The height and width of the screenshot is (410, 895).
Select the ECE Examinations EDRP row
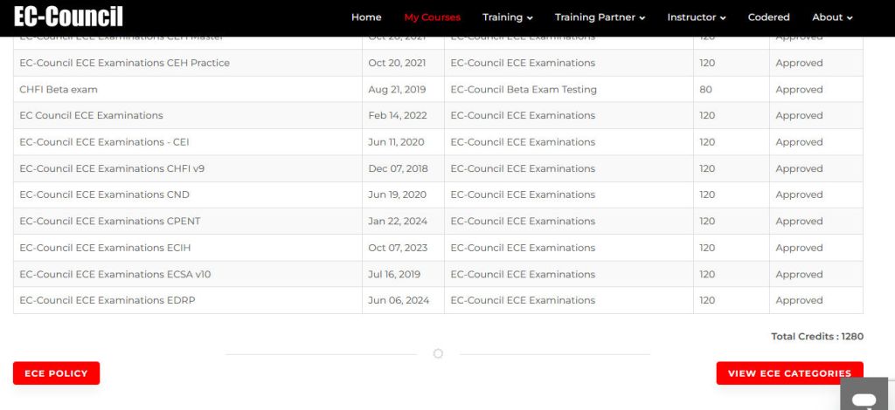click(x=106, y=300)
